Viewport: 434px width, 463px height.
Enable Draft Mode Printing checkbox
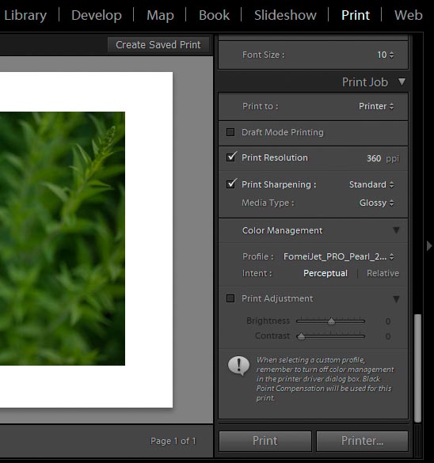(x=230, y=132)
